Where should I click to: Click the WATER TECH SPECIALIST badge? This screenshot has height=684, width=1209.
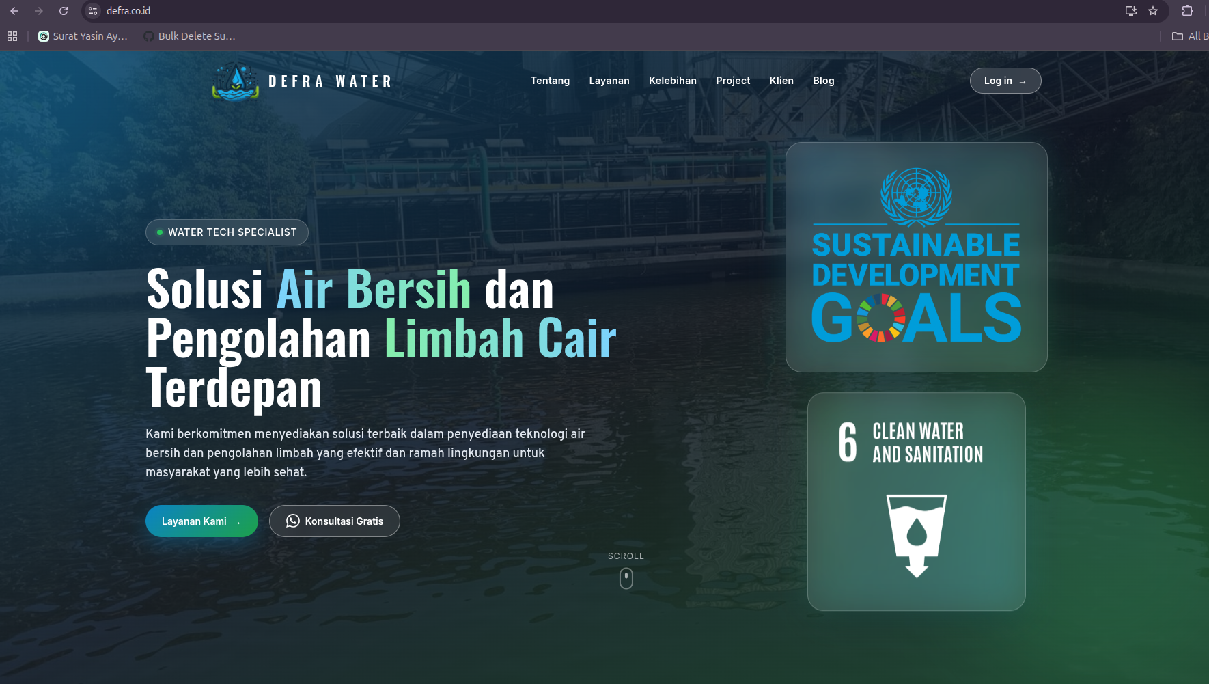pos(227,232)
